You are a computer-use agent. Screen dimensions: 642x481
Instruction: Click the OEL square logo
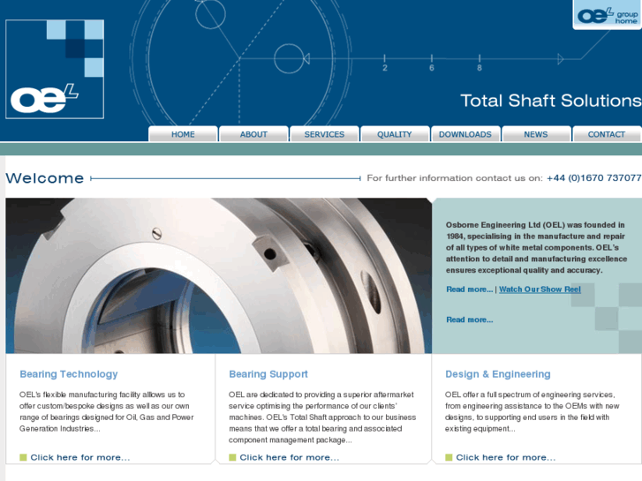[x=55, y=69]
